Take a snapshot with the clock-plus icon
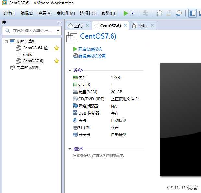 click(159, 13)
